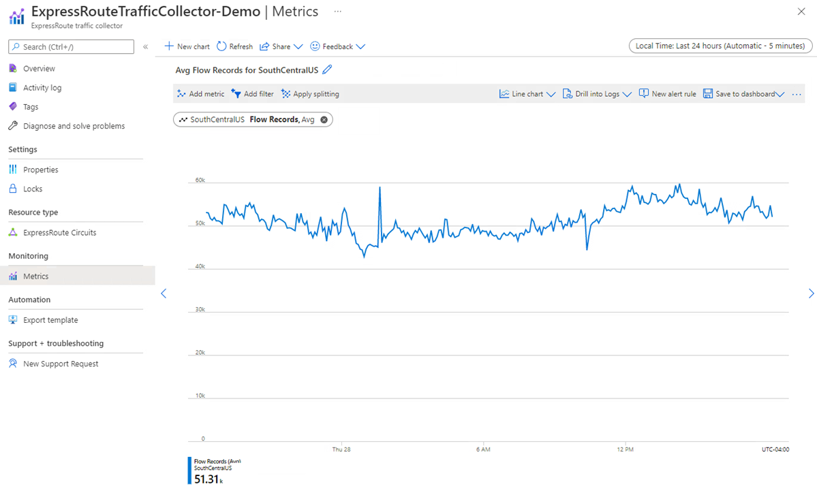Expand the Line chart type dropdown
Screen dimensions: 817x491
point(527,94)
